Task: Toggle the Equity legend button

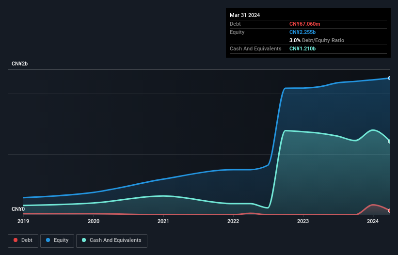Action: tap(57, 240)
